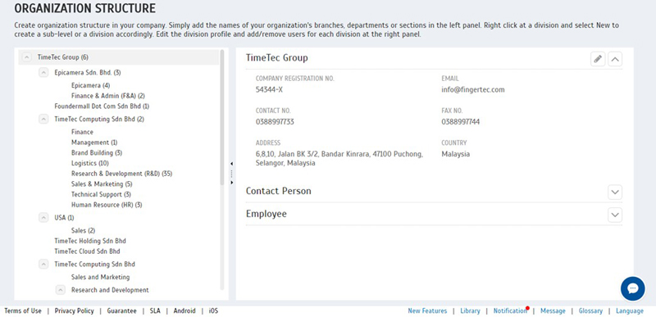Select Finance & Admin (F&A) (2)
This screenshot has width=656, height=317.
[108, 96]
